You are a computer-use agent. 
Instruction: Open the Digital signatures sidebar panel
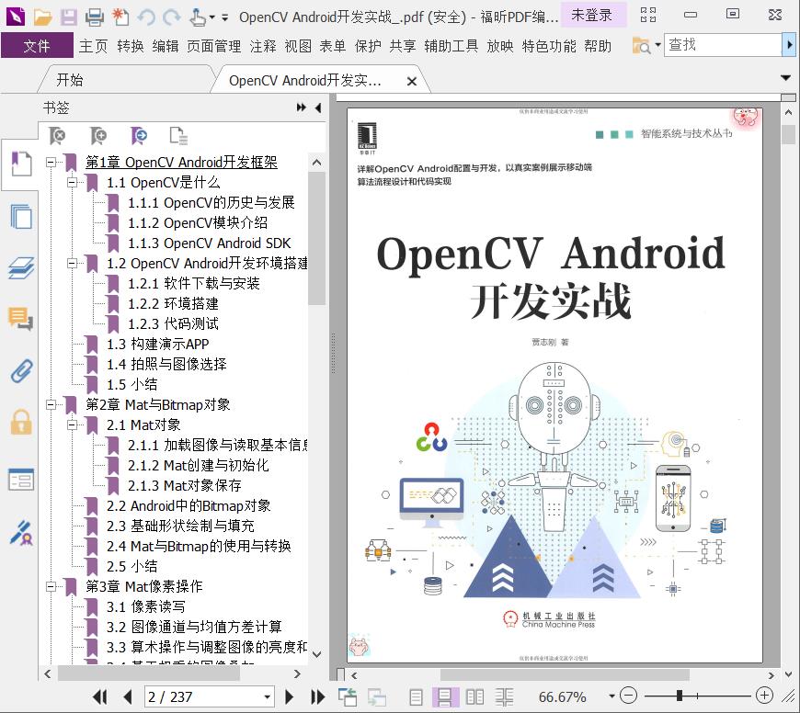pyautogui.click(x=21, y=532)
